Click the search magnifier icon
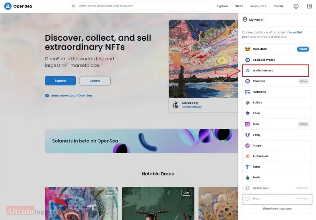The image size is (316, 220). 74,6
